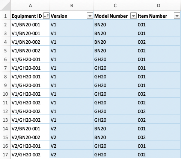Screen dimensions: 181x159
Task: Click the Equipment ID header cell
Action: click(x=30, y=16)
